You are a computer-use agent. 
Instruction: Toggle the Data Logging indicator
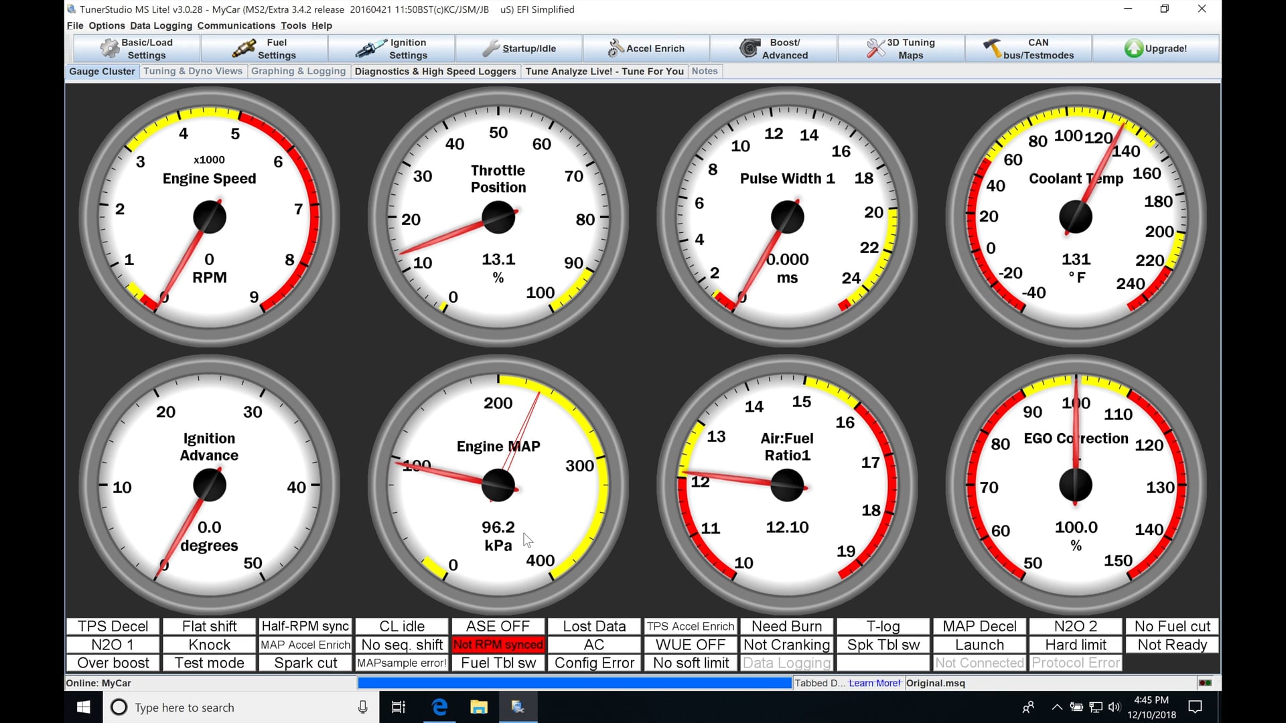click(786, 663)
